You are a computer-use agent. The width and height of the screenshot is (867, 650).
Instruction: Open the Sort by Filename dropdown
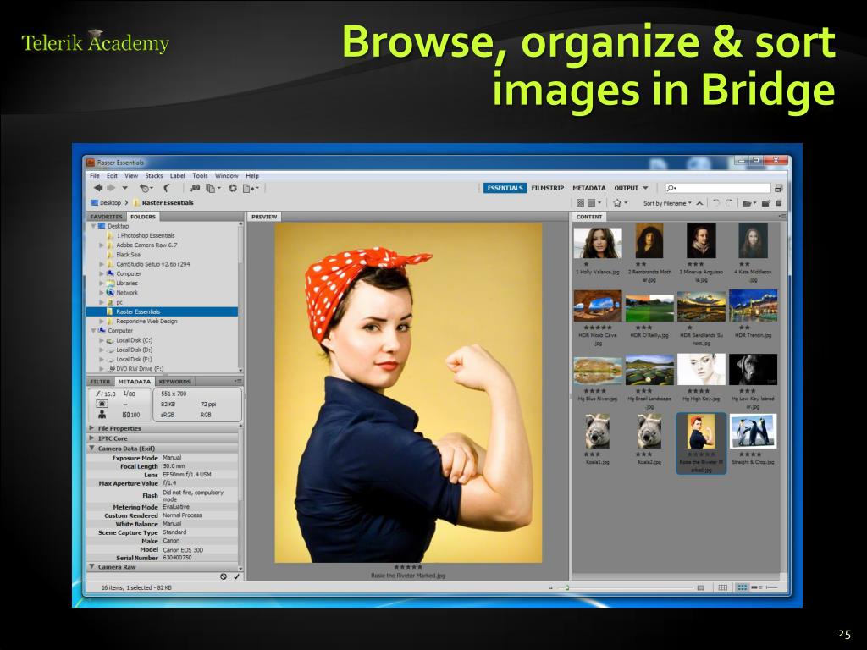pyautogui.click(x=667, y=203)
